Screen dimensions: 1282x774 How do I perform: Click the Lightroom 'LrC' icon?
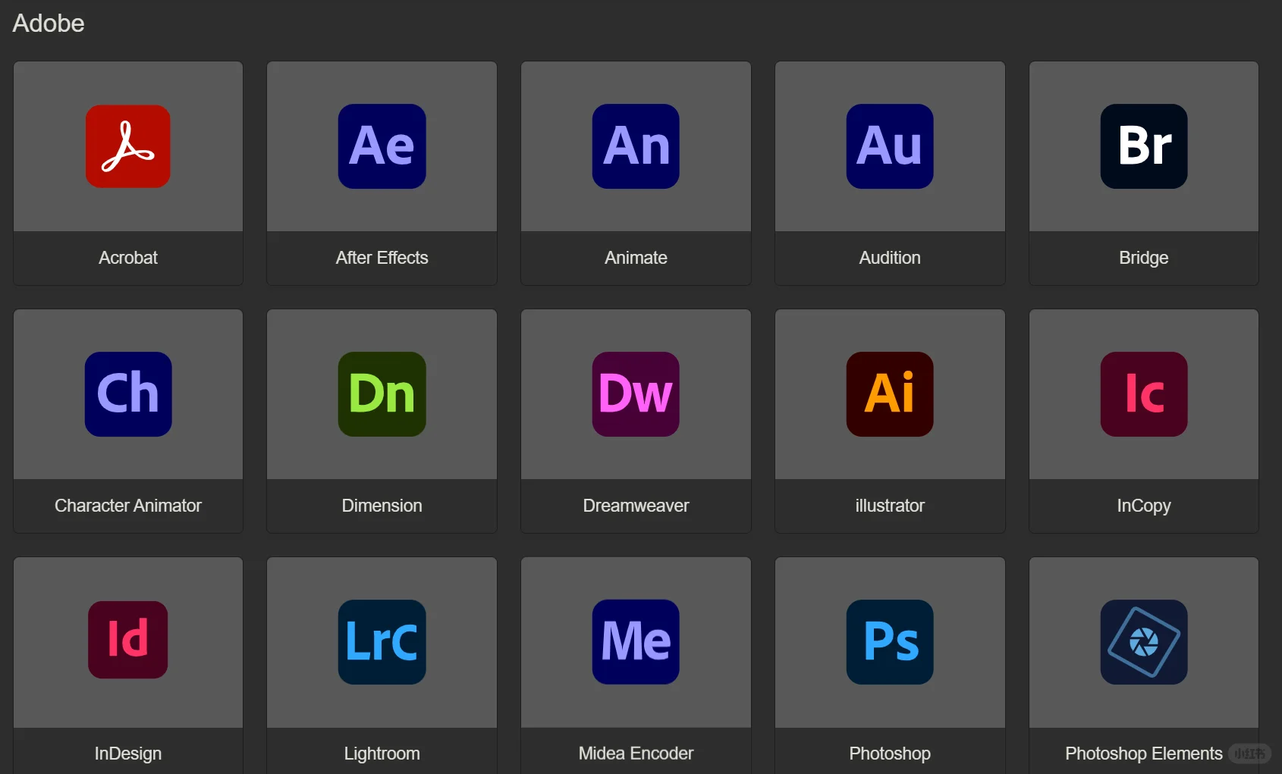(382, 642)
